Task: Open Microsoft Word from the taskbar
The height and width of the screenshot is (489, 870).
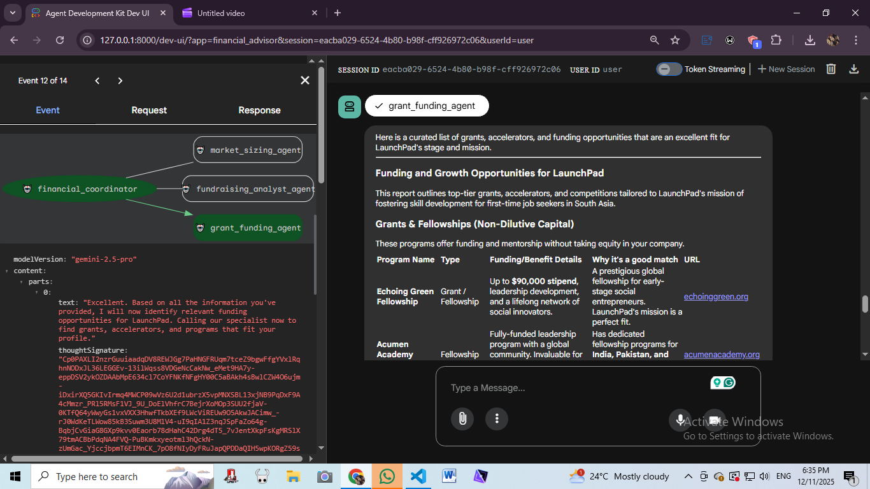Action: pyautogui.click(x=449, y=476)
